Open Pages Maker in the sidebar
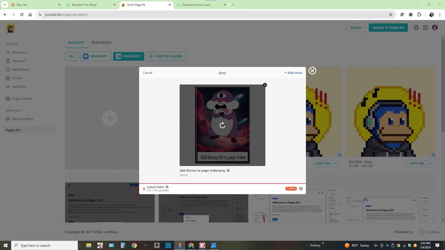Screen dimensions: 445x250 (x=22, y=99)
